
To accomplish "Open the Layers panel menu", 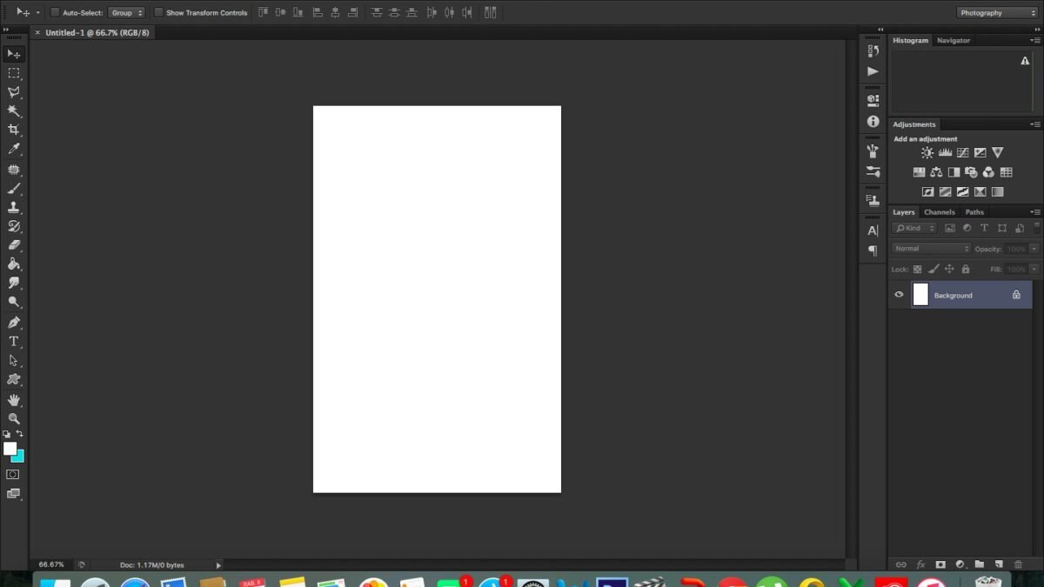I will point(1034,211).
